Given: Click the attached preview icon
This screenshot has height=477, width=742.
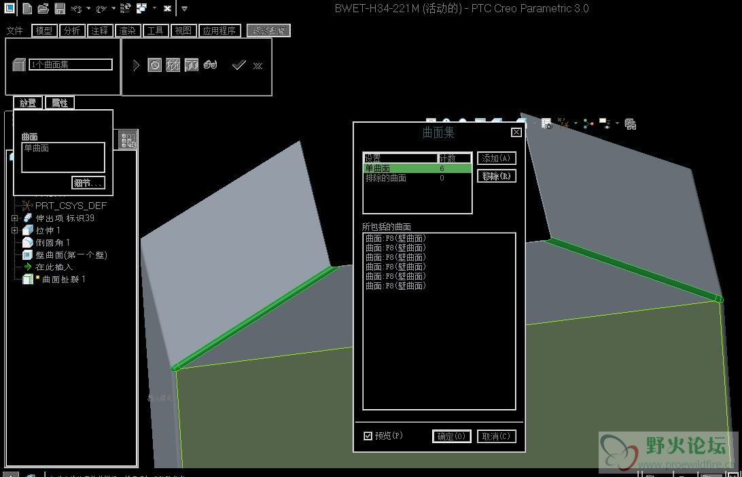Looking at the screenshot, I should point(191,64).
